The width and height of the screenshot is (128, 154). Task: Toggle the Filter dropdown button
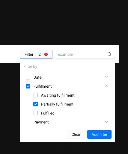(36, 54)
